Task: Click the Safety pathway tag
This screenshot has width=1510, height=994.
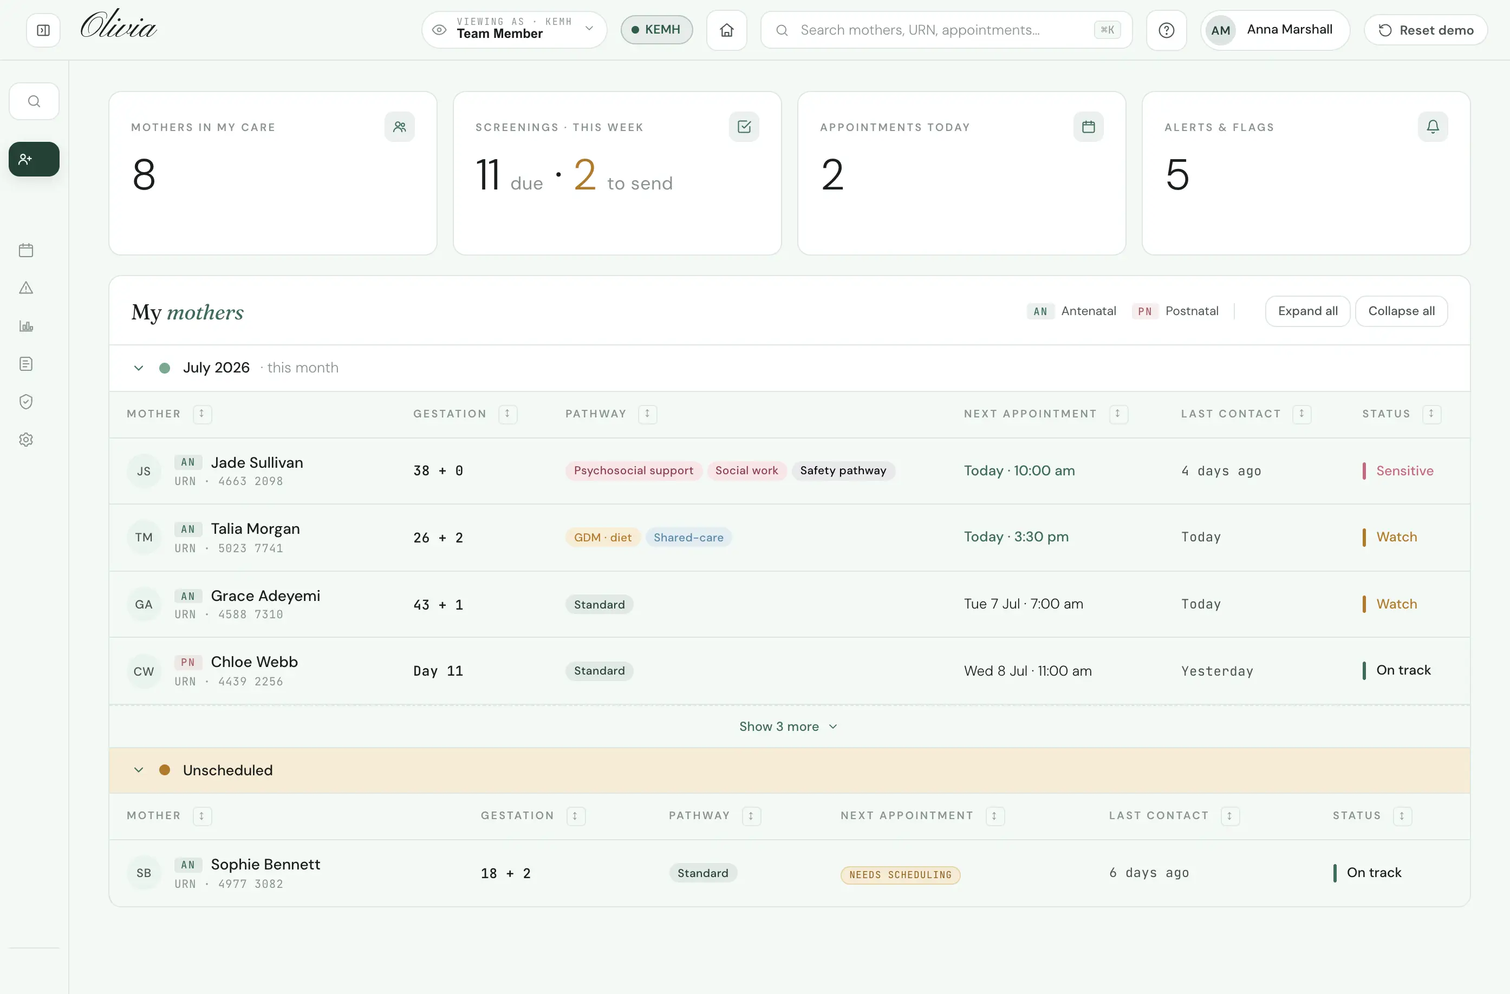Action: pos(843,470)
